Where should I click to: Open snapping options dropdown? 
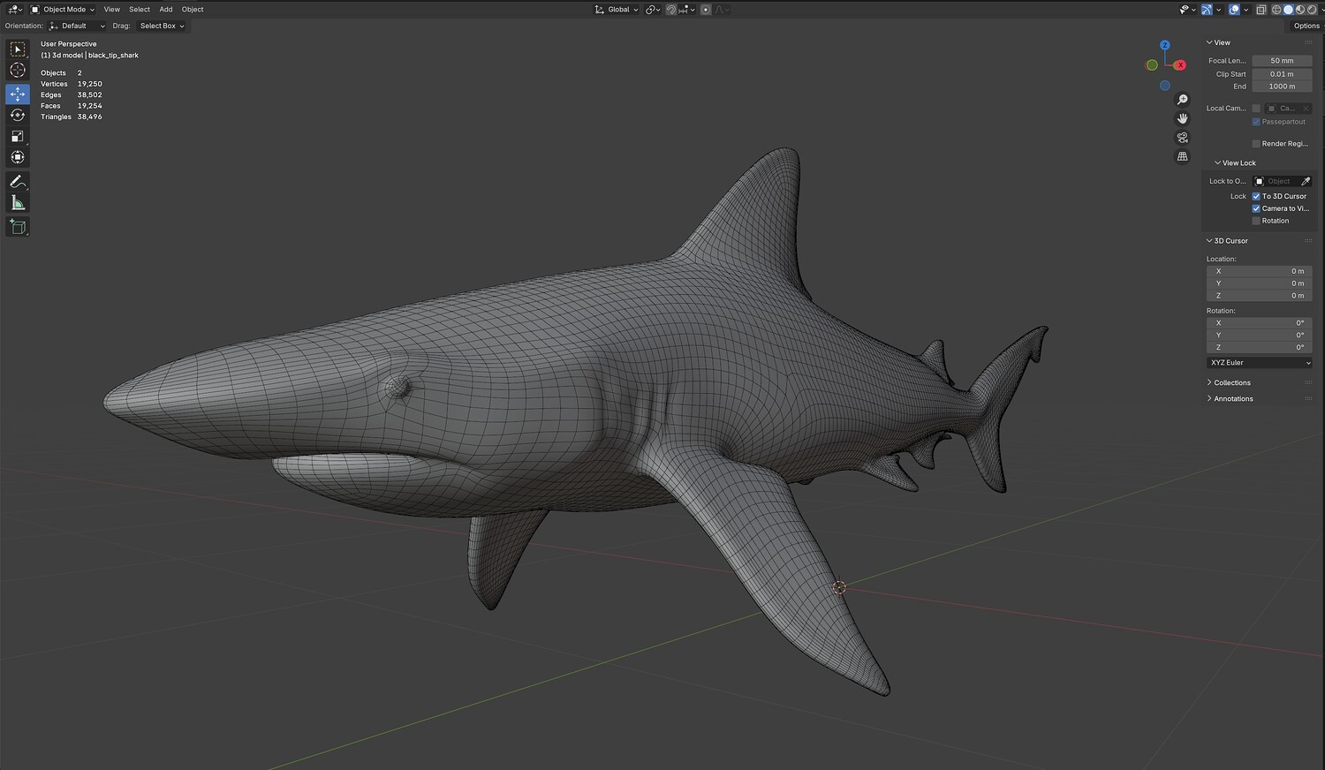pos(687,10)
